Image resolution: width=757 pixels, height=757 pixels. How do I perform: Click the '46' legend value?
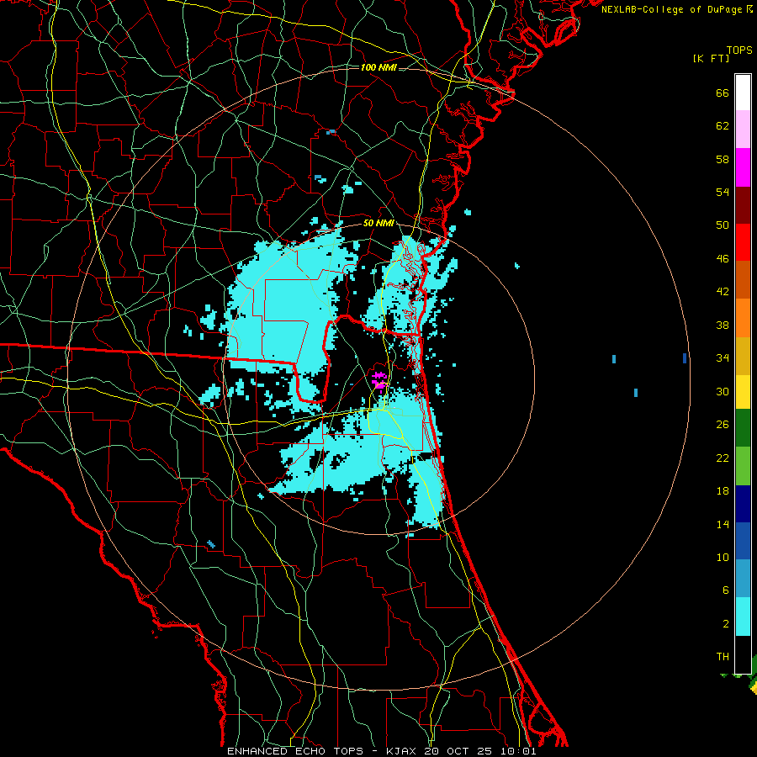coord(723,258)
